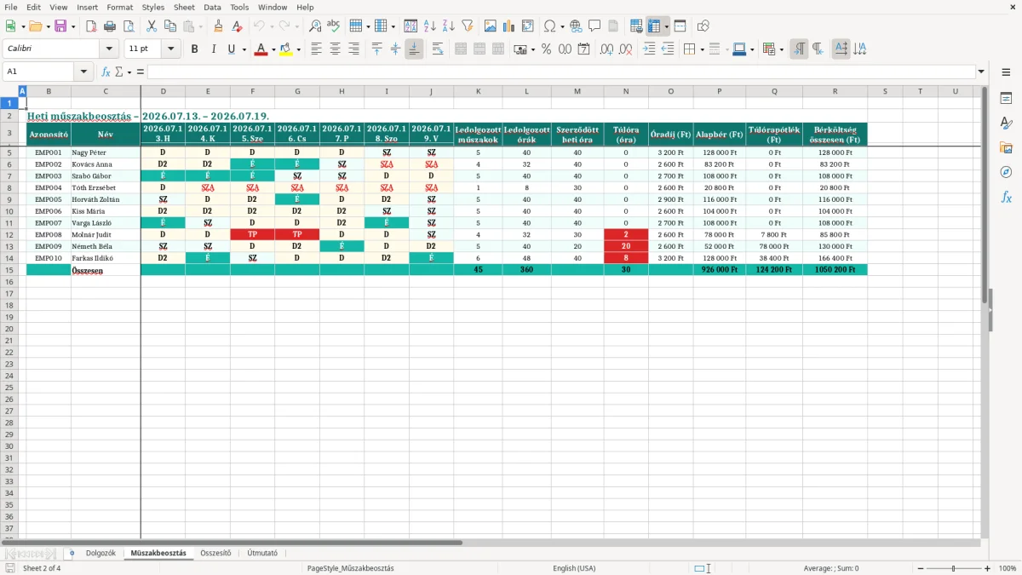1022x575 pixels.
Task: Expand the font size dropdown
Action: click(x=171, y=49)
